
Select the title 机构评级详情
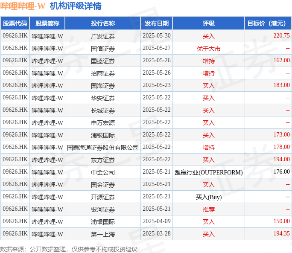pos(76,6)
